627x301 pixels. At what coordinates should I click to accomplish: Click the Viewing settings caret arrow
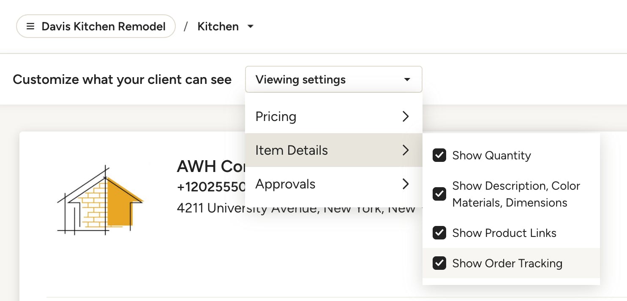[407, 79]
